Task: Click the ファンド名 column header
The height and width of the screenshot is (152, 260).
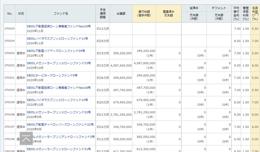Action: 61,14
